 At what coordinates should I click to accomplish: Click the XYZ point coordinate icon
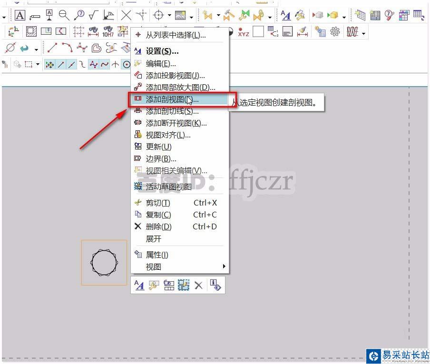pos(243,32)
